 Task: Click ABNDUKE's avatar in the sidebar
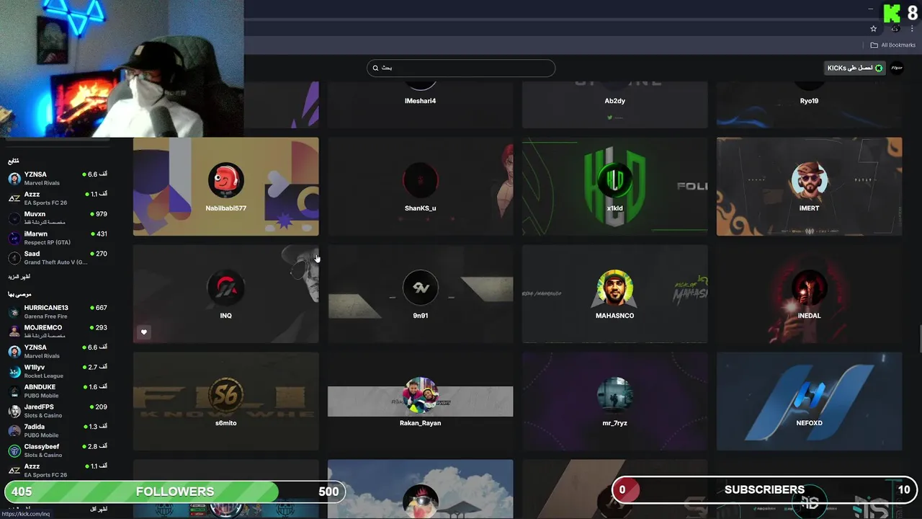(14, 391)
